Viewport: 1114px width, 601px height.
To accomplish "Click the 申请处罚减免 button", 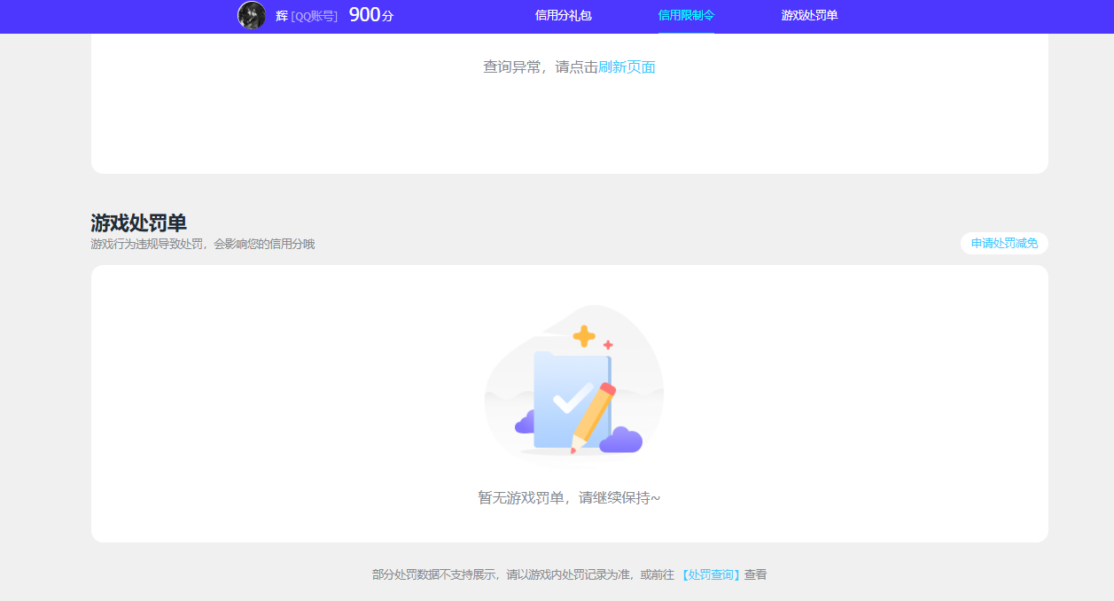I will pyautogui.click(x=1004, y=243).
